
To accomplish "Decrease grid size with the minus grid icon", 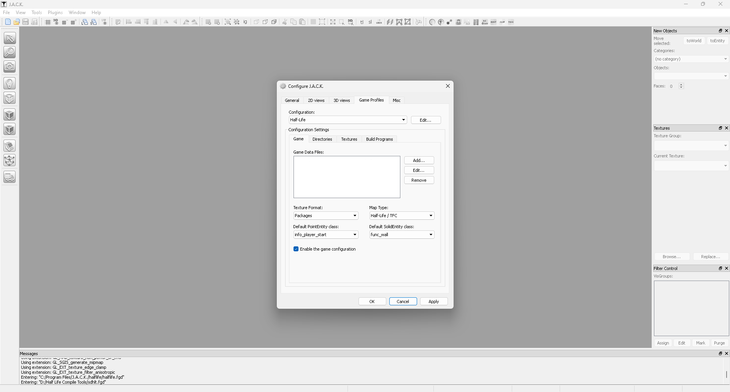I will 64,22.
